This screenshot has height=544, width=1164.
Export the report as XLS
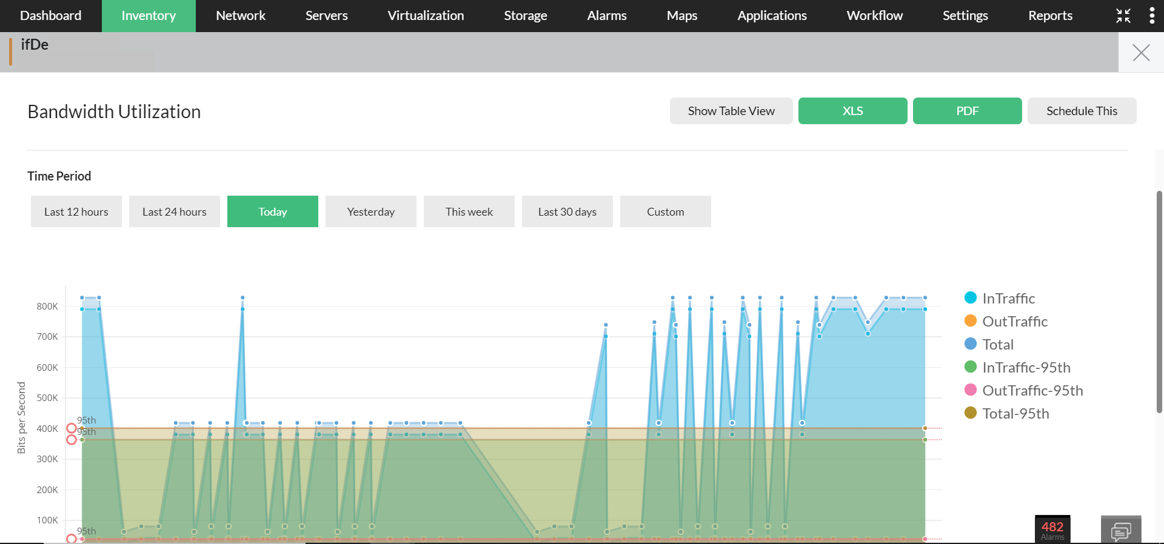point(852,111)
